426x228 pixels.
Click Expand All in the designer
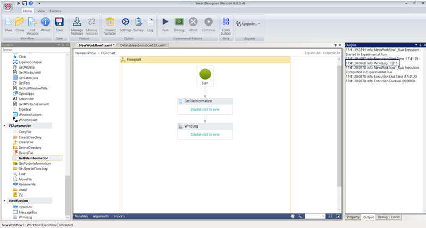(x=312, y=53)
